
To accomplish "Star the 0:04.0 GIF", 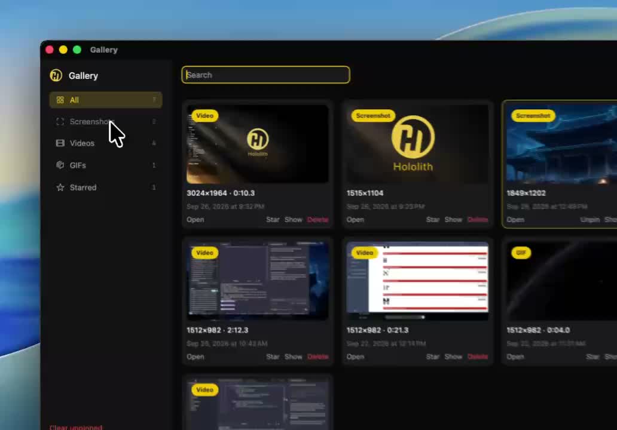I will click(593, 357).
